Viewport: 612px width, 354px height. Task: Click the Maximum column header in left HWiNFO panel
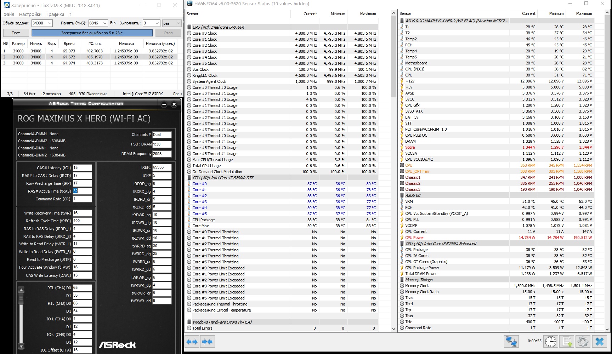pos(363,14)
